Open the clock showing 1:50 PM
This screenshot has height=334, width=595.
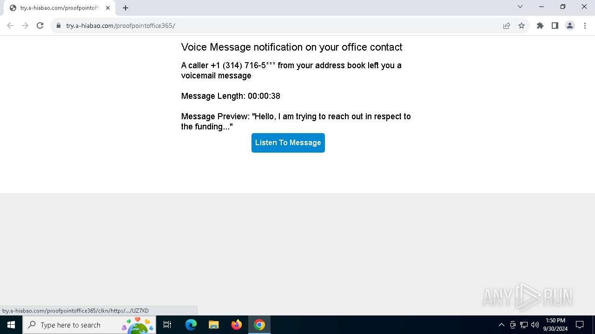click(x=555, y=325)
